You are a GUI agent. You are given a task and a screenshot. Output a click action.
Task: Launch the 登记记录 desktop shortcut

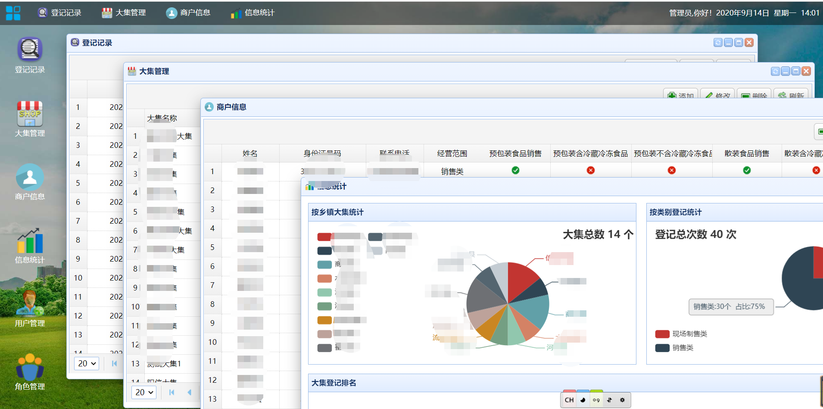click(x=30, y=55)
